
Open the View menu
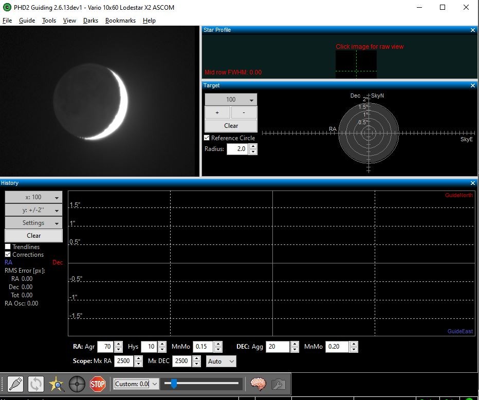point(69,21)
